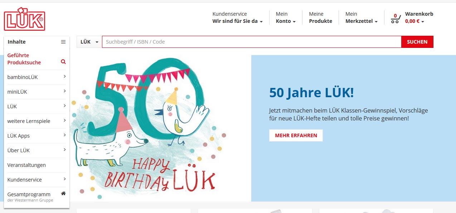Expand the Warenkorb 0,00 € dropdown
Image resolution: width=456 pixels, height=213 pixels.
419,18
